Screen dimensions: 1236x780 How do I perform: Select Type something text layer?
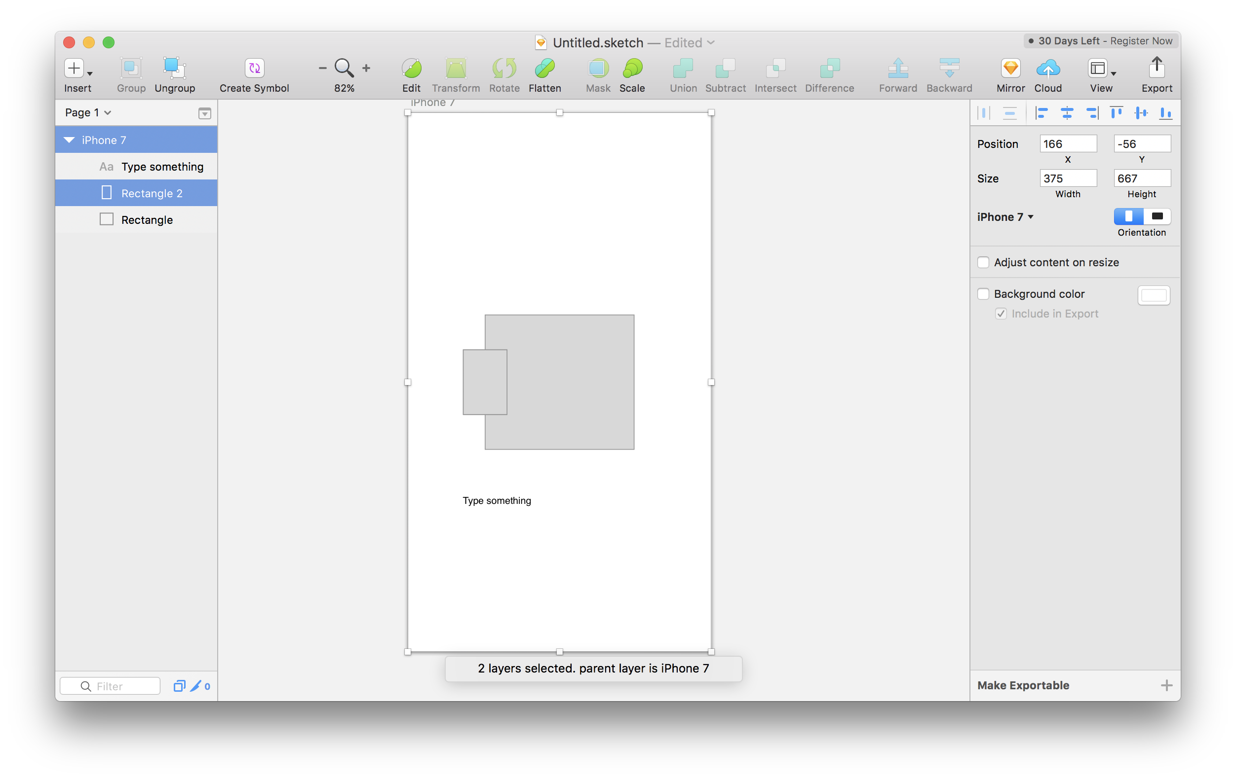[136, 167]
